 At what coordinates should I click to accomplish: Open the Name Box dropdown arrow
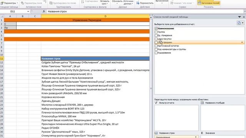coord(28,11)
